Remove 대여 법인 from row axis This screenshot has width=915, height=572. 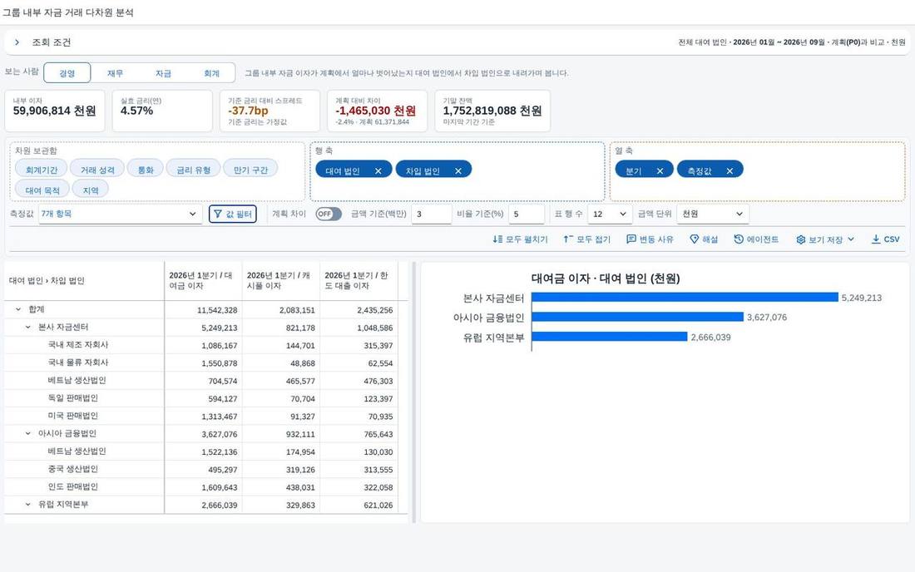click(378, 170)
